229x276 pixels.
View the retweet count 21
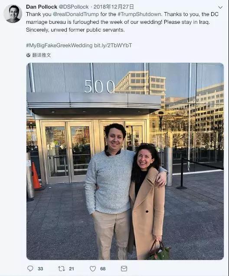click(71, 269)
